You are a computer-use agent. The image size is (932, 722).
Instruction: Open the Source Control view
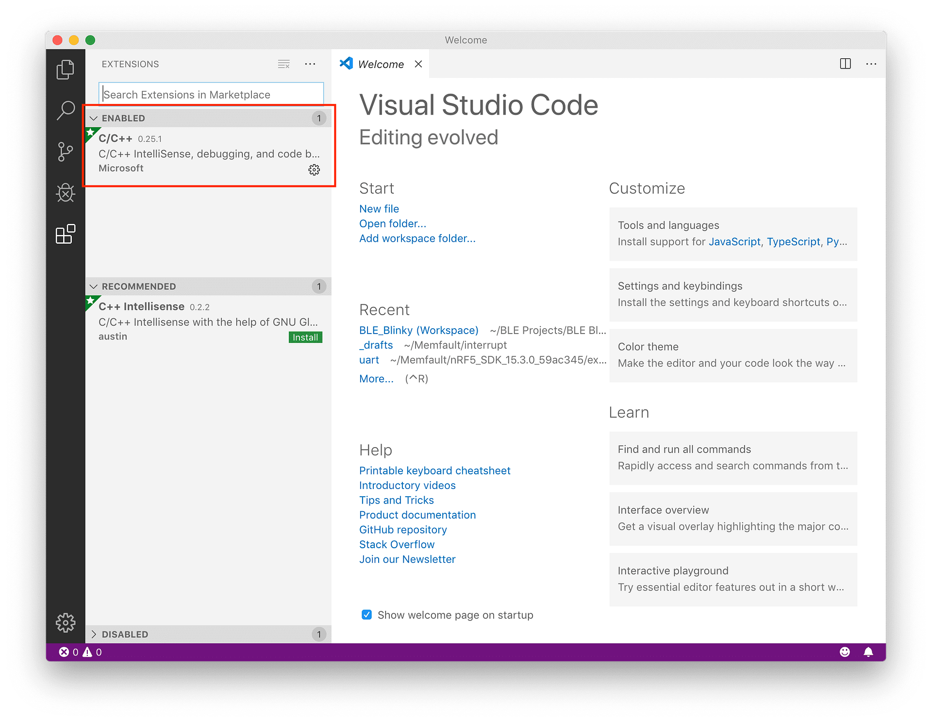tap(66, 151)
